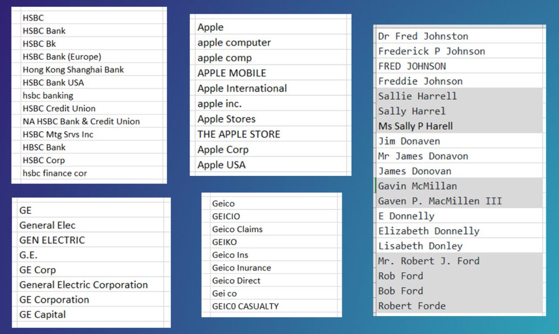Select the 'Geico Claims' cell
Viewport: 559px width, 334px height.
tap(273, 229)
